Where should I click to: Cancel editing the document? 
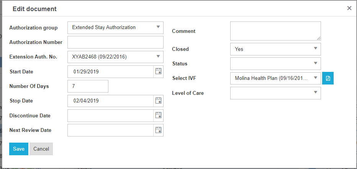[41, 149]
